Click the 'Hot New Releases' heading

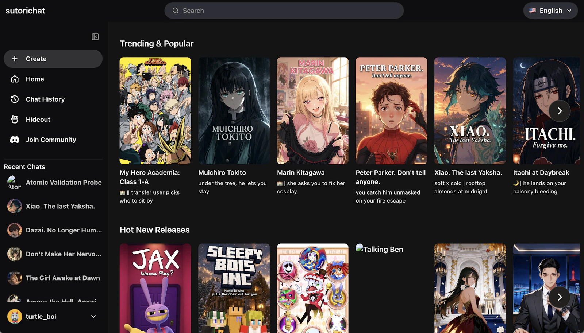(155, 230)
